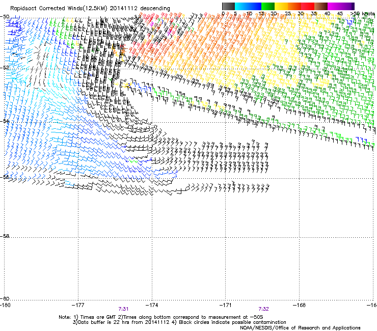Screen dimensions: 377x331
Task: Click the '40' legend scale label
Action: click(x=327, y=14)
